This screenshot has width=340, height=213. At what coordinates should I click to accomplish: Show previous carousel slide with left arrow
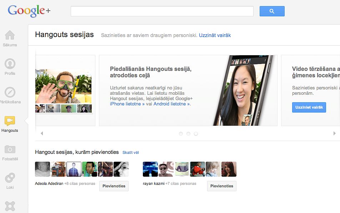(42, 134)
